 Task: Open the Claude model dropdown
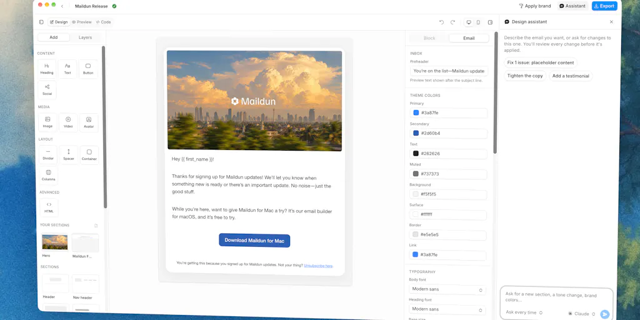pyautogui.click(x=582, y=314)
